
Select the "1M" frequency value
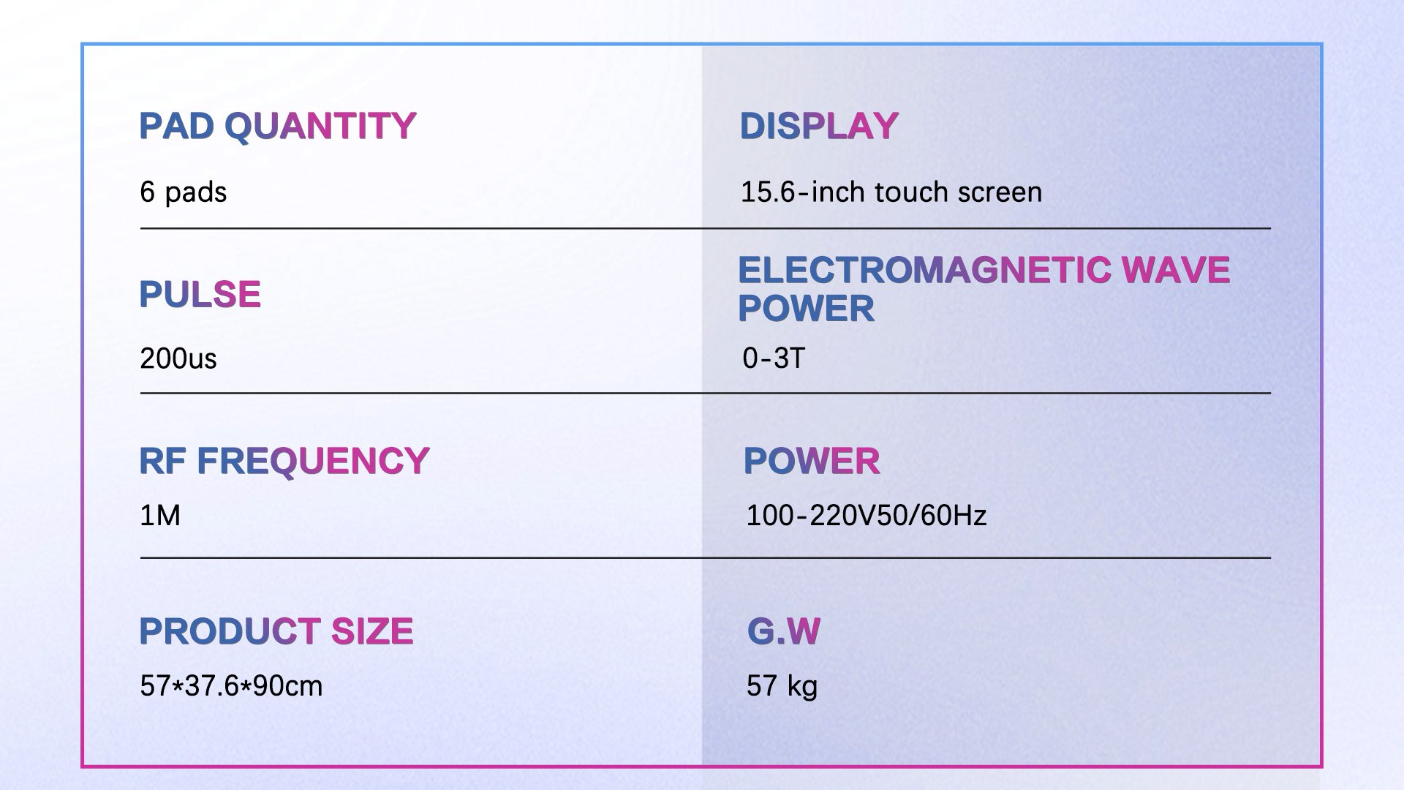click(159, 516)
